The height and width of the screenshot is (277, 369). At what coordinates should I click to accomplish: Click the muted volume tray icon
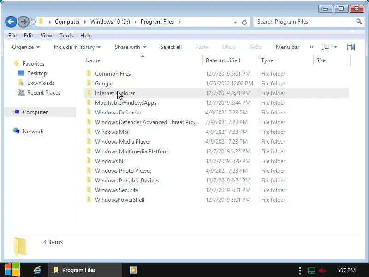[x=322, y=270]
